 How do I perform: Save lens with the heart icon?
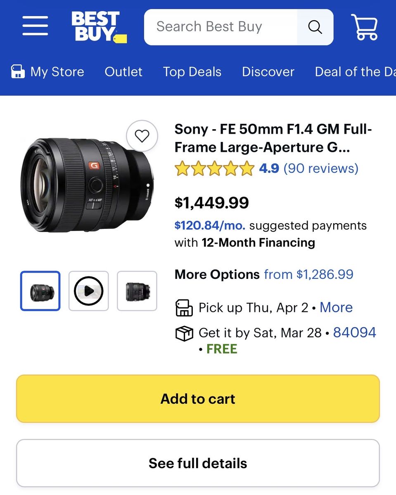click(x=142, y=136)
